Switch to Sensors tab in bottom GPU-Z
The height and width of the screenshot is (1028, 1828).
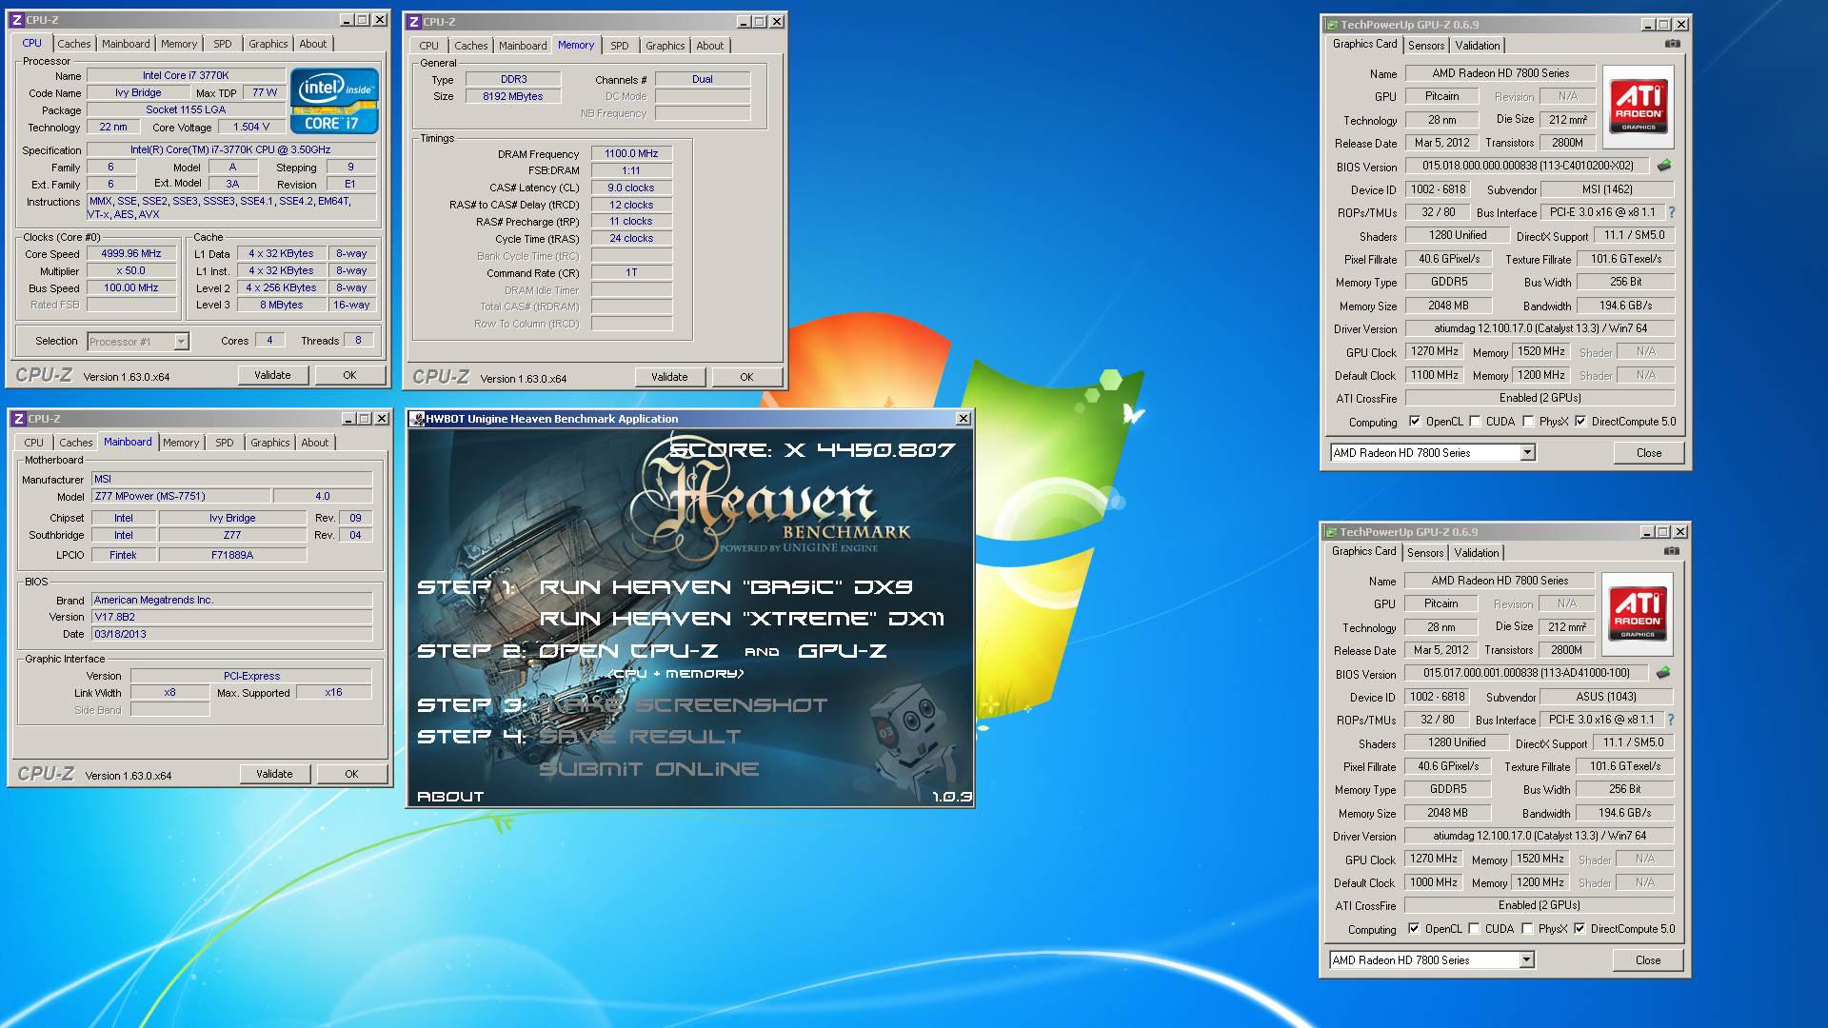click(1425, 553)
